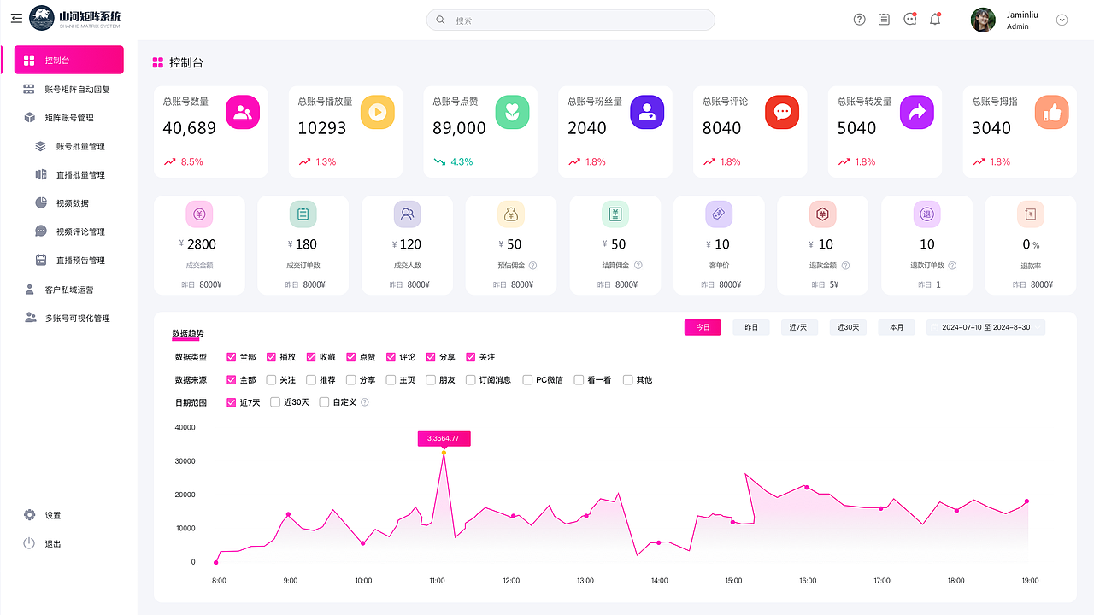This screenshot has width=1094, height=615.
Task: Click the 客单价 ticket icon
Action: (x=719, y=214)
